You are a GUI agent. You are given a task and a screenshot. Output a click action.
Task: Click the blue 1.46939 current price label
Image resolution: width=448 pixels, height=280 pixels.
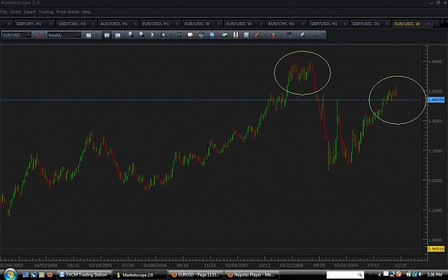click(x=436, y=100)
